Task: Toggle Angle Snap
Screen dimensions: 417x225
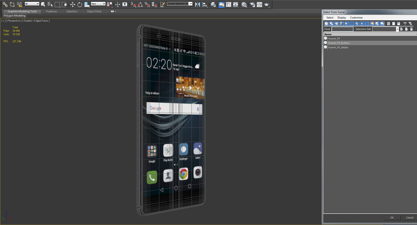Action: tap(140, 4)
